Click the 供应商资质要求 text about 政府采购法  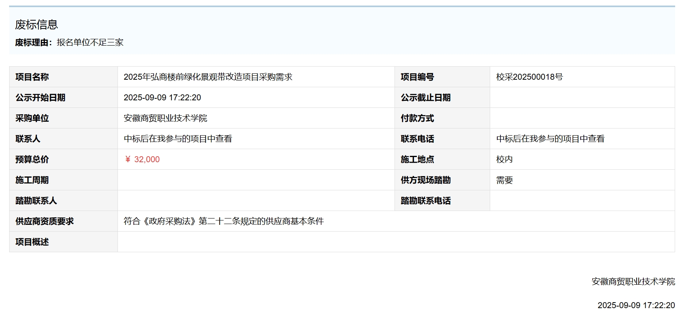(x=223, y=221)
